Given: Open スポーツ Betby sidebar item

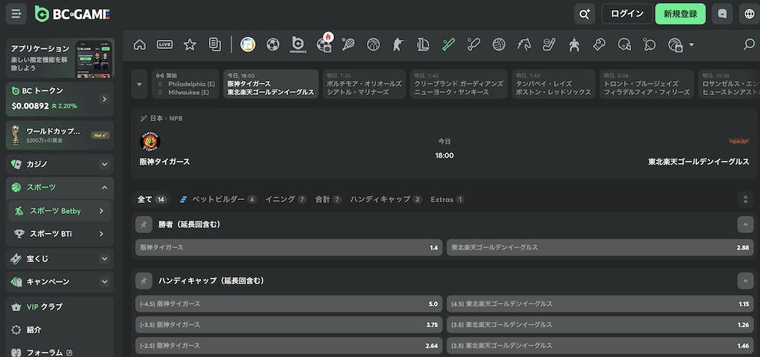Looking at the screenshot, I should coord(60,211).
